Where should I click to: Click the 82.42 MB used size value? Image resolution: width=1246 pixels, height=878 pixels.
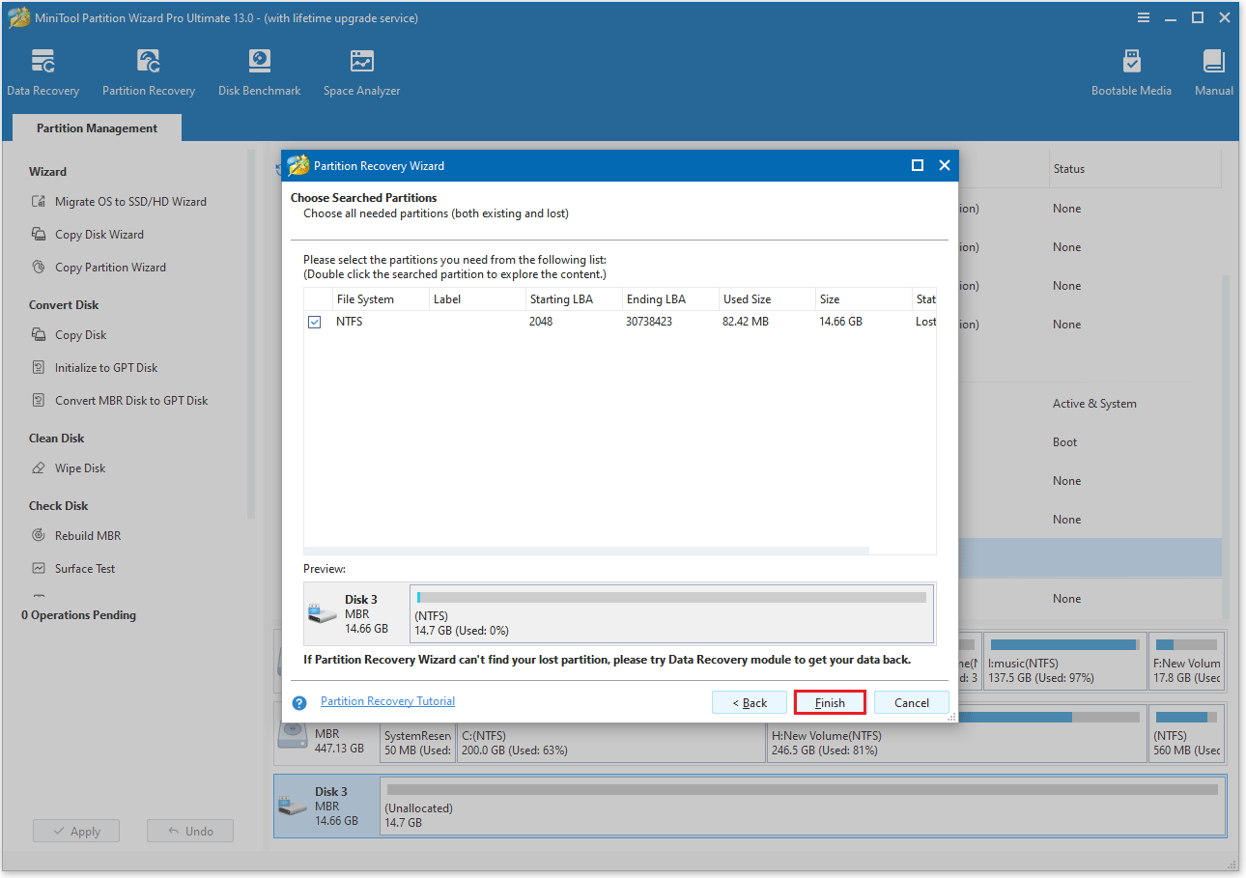[x=746, y=322]
